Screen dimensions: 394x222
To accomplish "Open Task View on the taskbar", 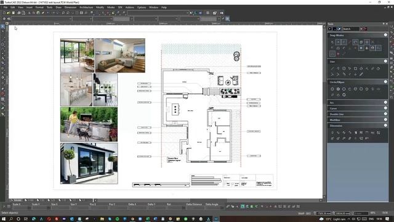I will click(26, 219).
